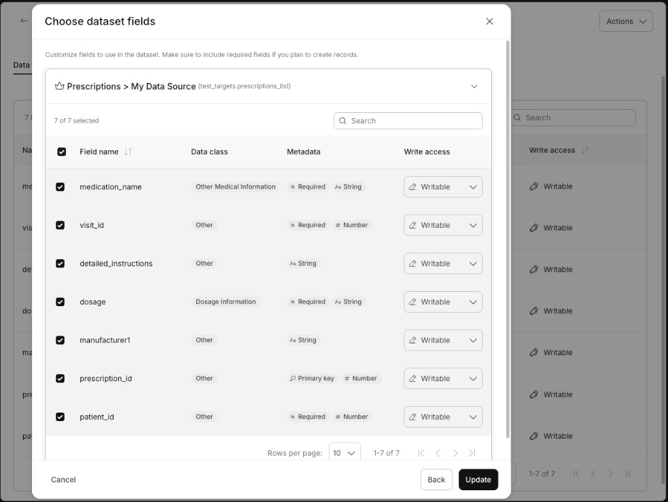Click the key icon in Primary key tag

(293, 379)
